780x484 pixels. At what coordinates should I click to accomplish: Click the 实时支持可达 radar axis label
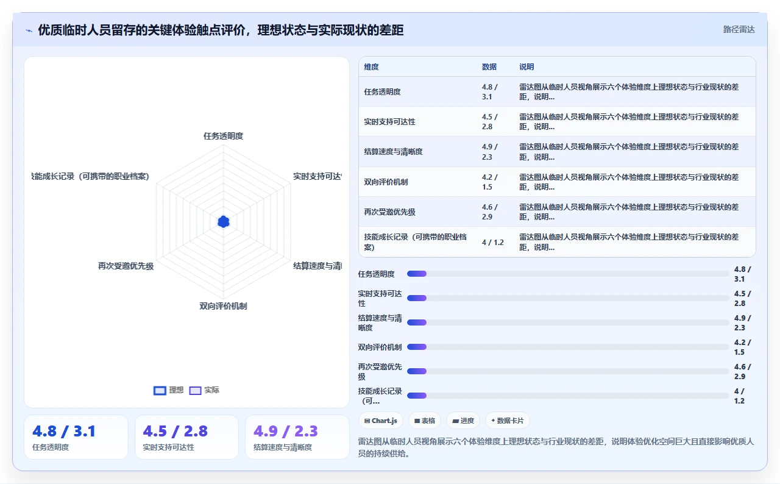coord(317,176)
